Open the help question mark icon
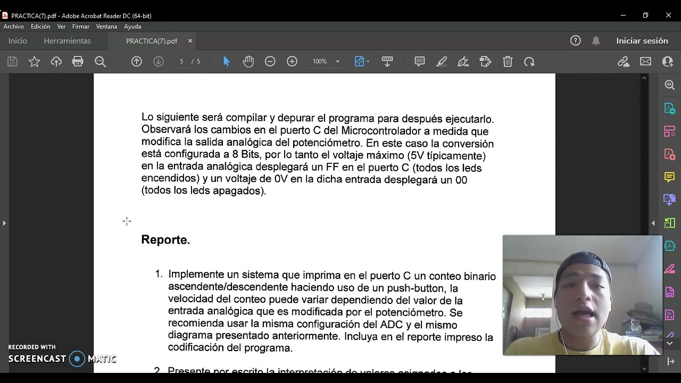Image resolution: width=681 pixels, height=383 pixels. 575,41
